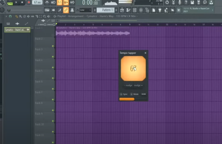Select Sync option in Tempo tapper
This screenshot has height=144, width=222.
pyautogui.click(x=124, y=94)
